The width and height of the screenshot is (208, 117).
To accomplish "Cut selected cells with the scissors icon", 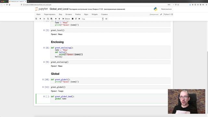I will pyautogui.click(x=45, y=19).
